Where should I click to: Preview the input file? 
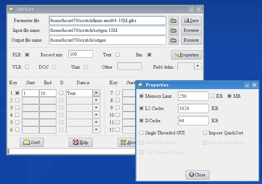click(x=191, y=30)
